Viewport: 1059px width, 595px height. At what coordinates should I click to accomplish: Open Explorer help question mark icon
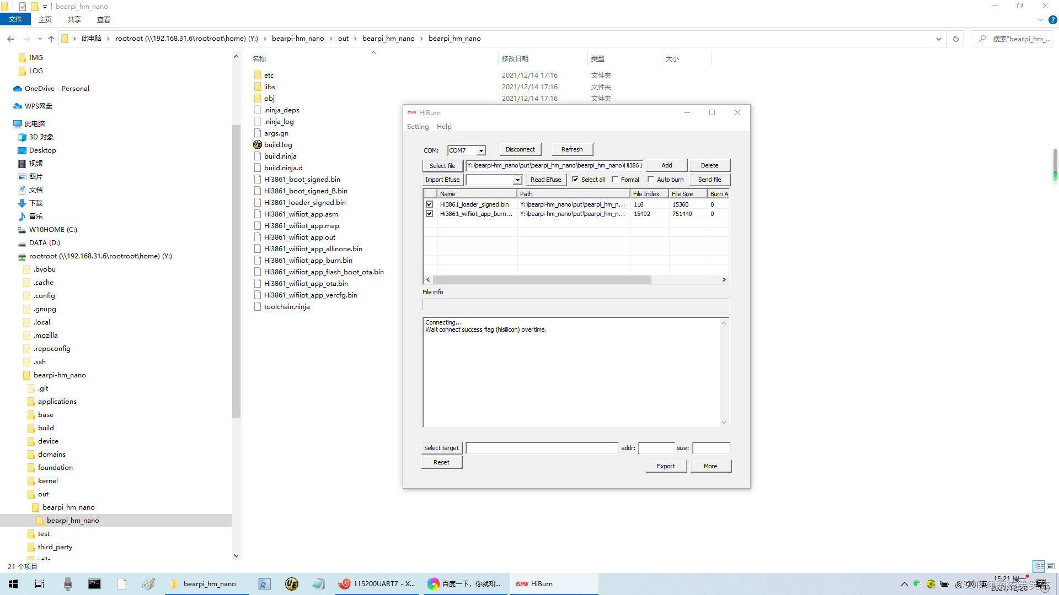point(1052,20)
